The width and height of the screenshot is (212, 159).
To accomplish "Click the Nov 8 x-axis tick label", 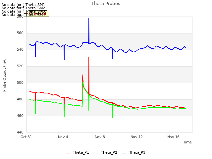I will 100,137.
